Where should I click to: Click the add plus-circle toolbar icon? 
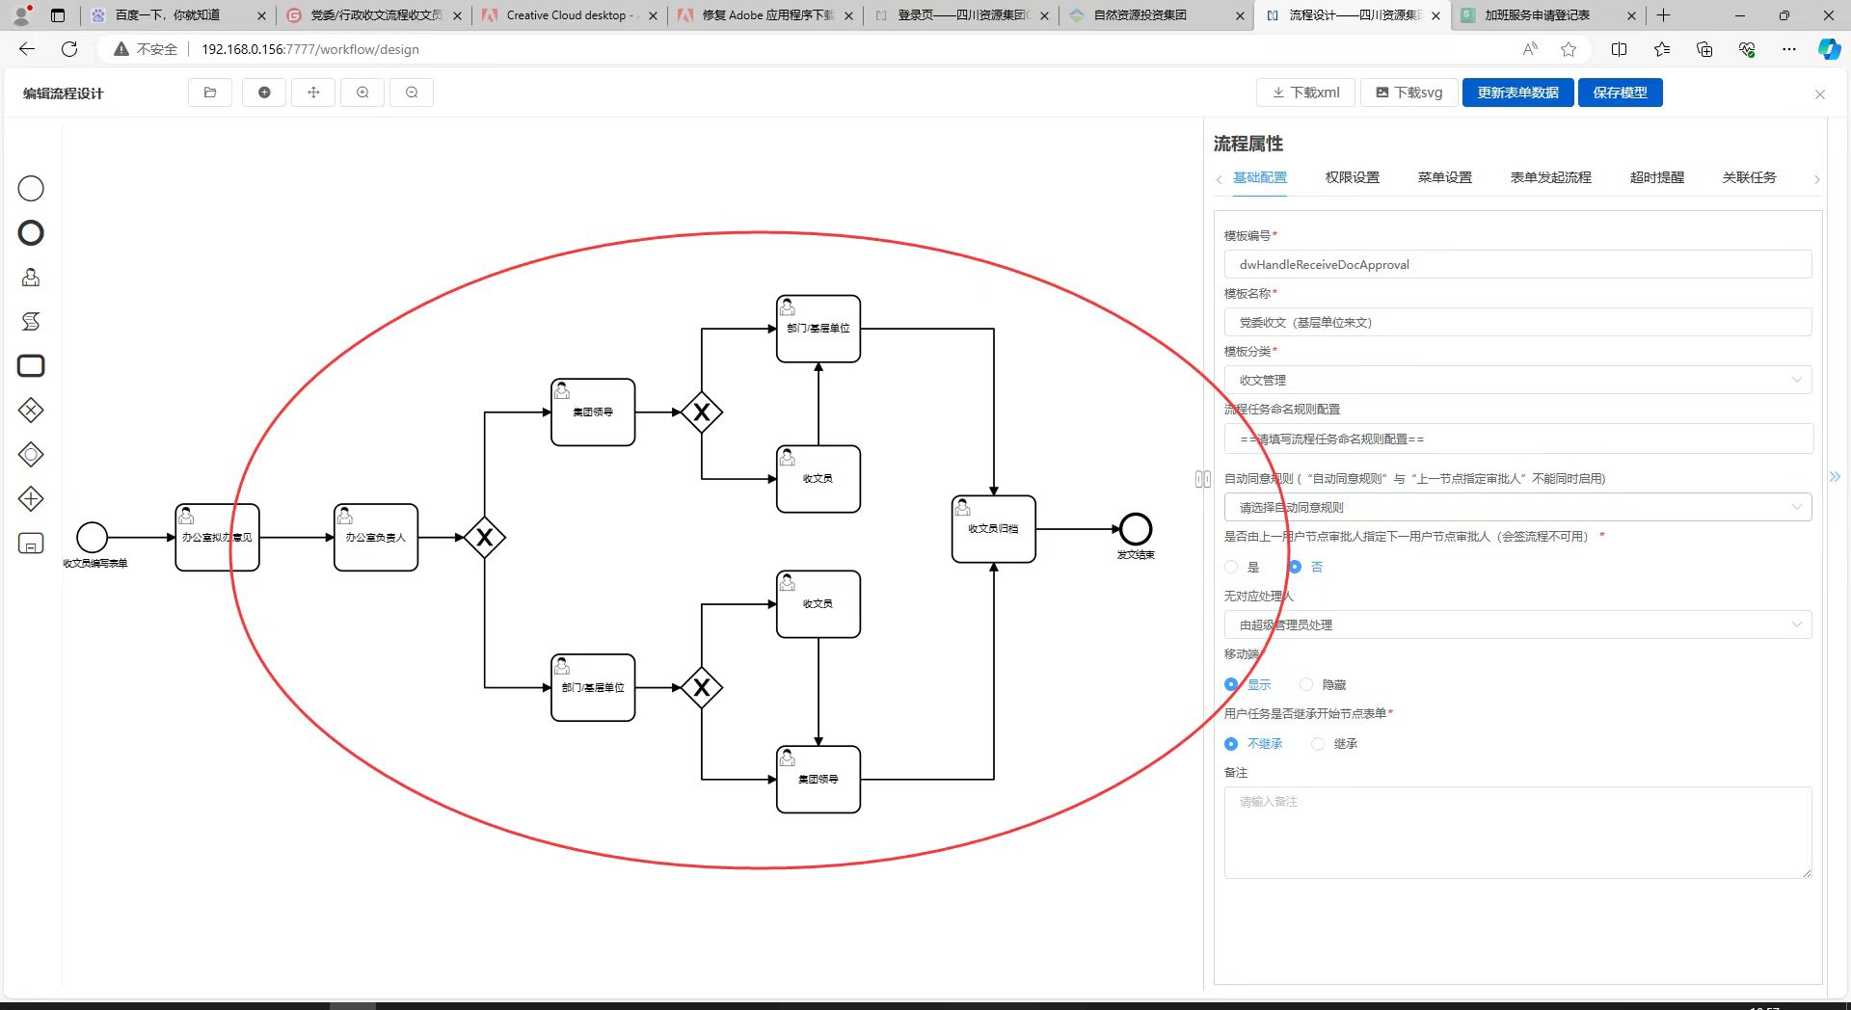pyautogui.click(x=264, y=93)
